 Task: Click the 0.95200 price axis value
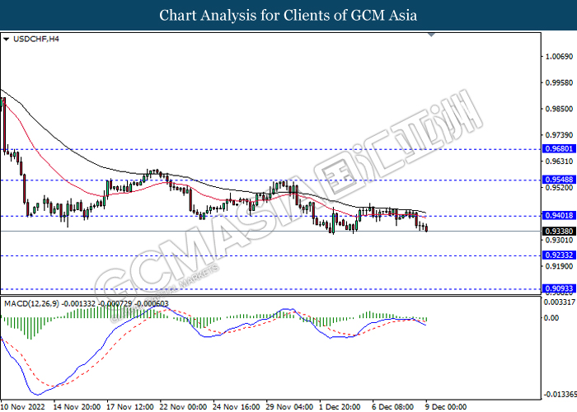pos(559,188)
